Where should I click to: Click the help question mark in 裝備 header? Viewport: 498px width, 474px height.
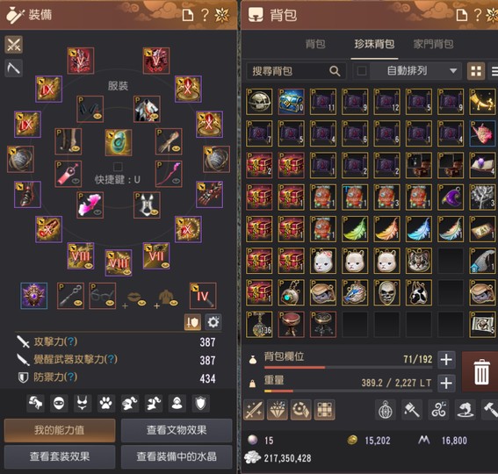206,15
